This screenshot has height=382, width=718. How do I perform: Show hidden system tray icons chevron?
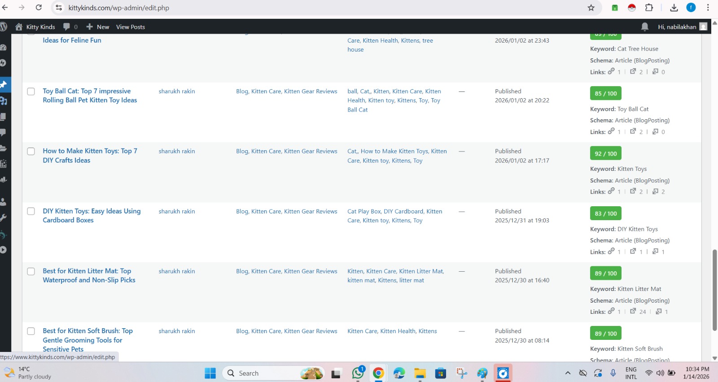[x=568, y=373]
